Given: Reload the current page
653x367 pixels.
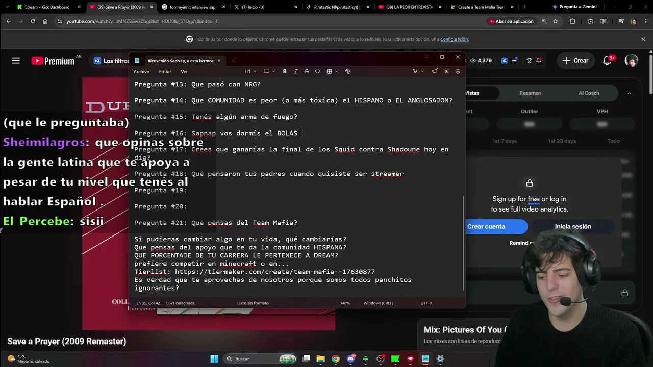Looking at the screenshot, I should pos(33,21).
